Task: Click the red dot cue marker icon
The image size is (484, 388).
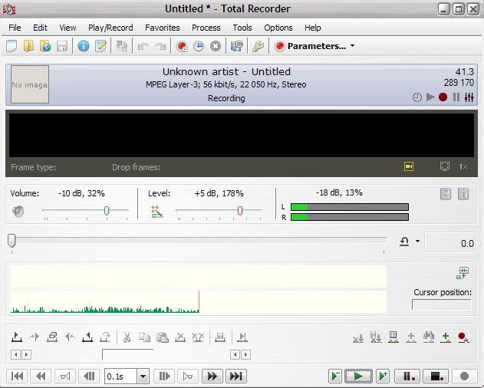Action: click(x=463, y=337)
